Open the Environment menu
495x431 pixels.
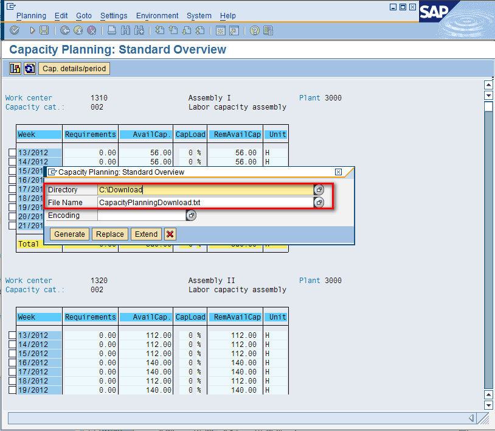coord(157,16)
